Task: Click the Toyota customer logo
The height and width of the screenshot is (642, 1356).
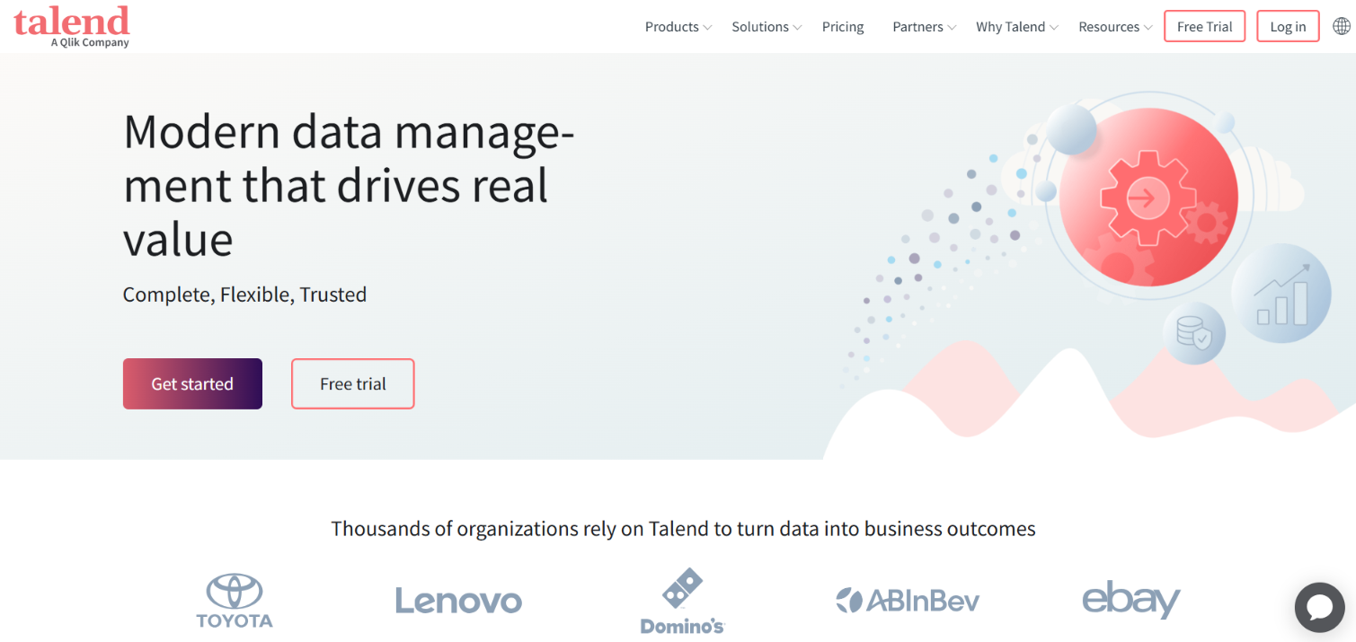Action: 235,601
